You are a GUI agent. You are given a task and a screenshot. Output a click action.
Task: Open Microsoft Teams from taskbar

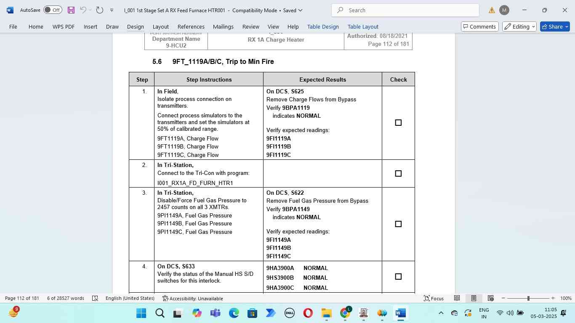pyautogui.click(x=215, y=313)
